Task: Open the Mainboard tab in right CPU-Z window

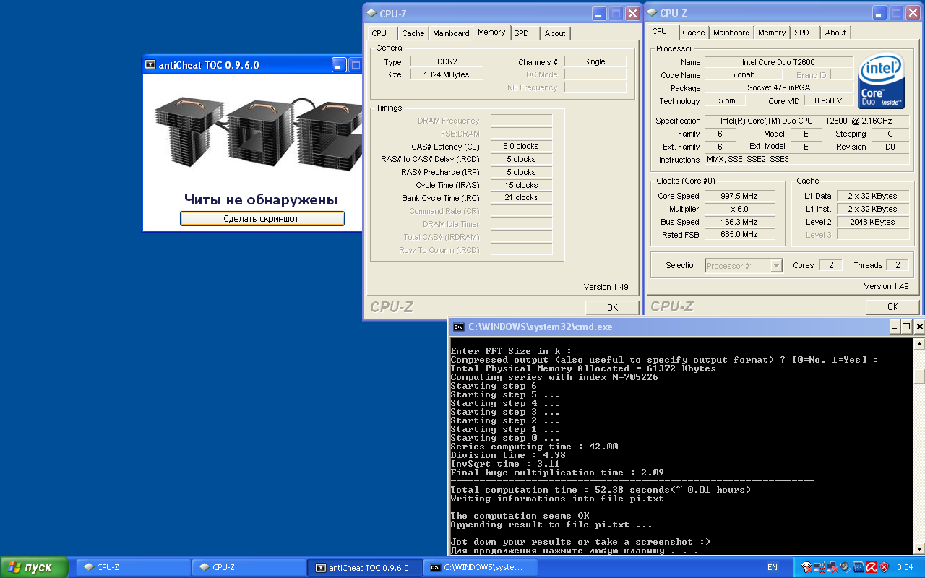Action: (731, 33)
